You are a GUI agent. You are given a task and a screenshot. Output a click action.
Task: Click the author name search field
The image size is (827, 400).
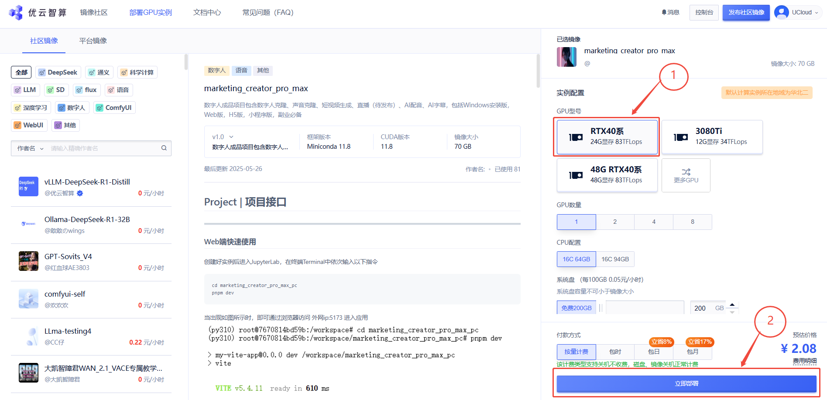coord(104,148)
